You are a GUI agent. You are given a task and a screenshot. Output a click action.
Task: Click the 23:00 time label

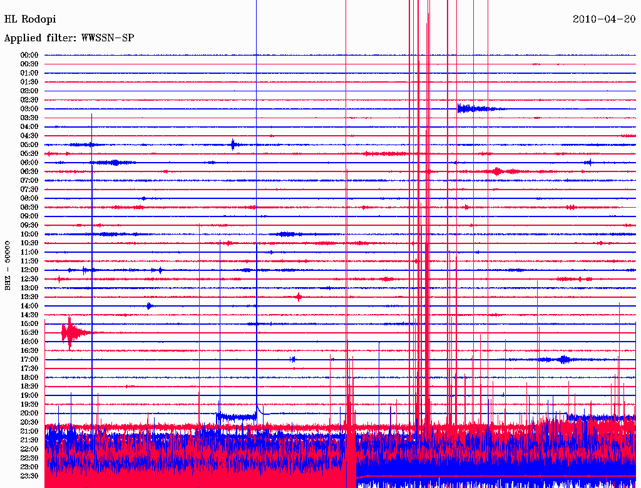coord(29,467)
